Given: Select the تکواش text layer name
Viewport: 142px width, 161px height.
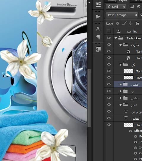Looking at the screenshot, I should [x=135, y=119].
